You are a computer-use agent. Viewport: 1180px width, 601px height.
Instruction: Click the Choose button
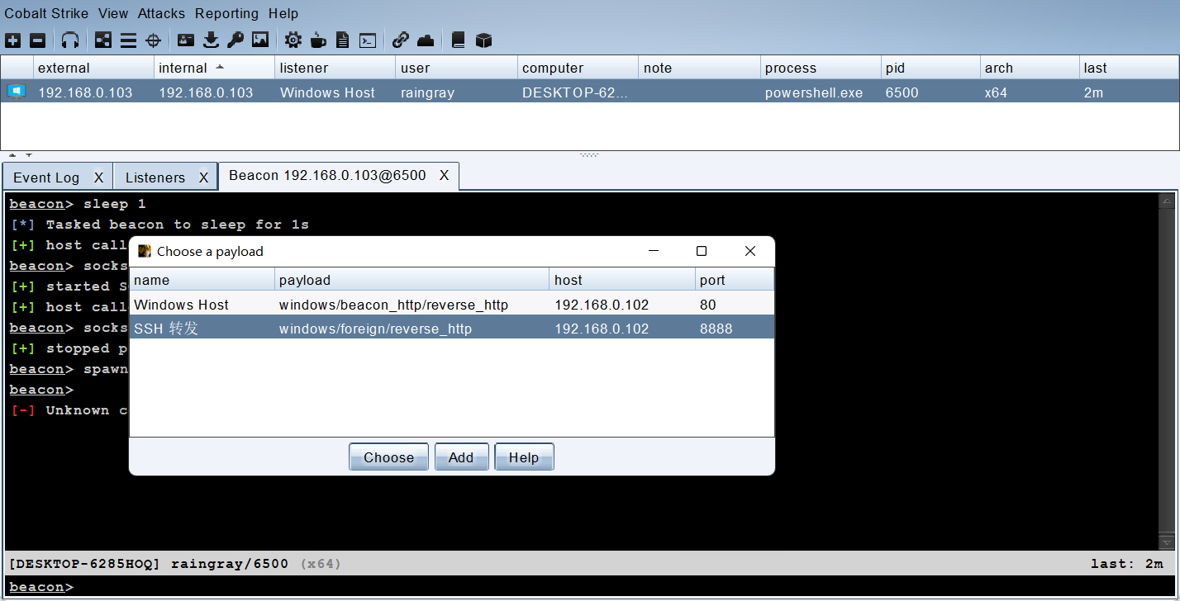click(388, 457)
